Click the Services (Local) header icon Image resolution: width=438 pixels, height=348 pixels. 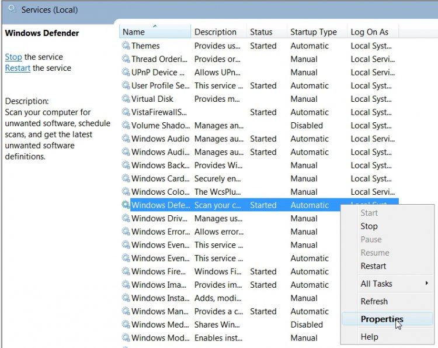click(12, 9)
